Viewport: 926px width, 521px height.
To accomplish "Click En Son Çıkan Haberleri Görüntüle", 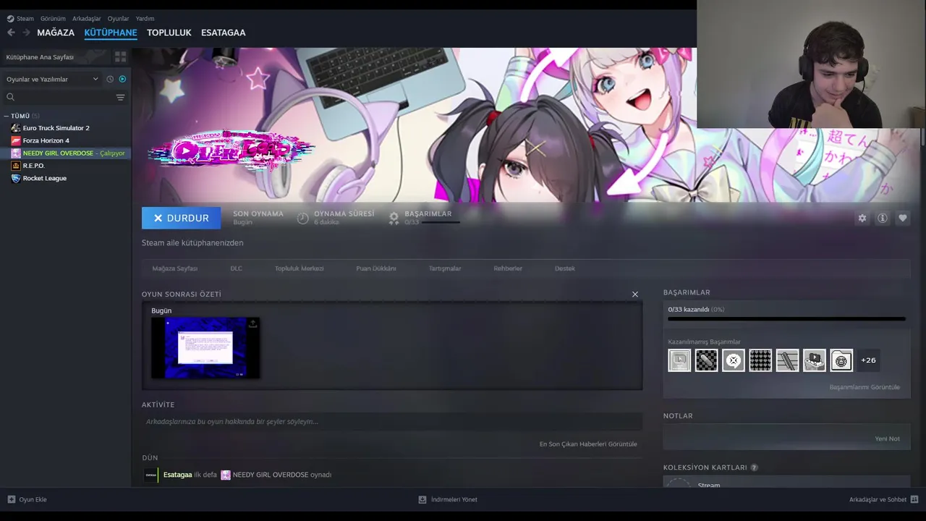I will pos(588,444).
